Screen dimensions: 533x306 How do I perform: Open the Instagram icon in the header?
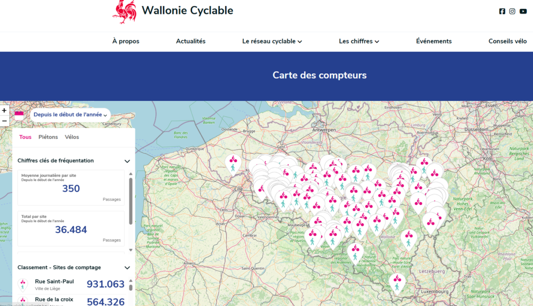tap(512, 11)
